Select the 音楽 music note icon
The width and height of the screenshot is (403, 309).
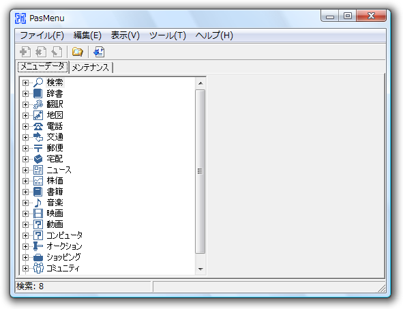[38, 203]
